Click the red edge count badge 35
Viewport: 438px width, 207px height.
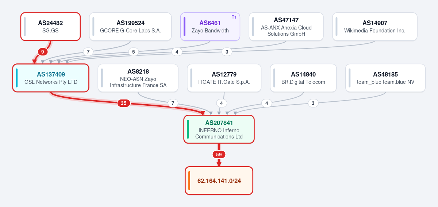tap(123, 103)
